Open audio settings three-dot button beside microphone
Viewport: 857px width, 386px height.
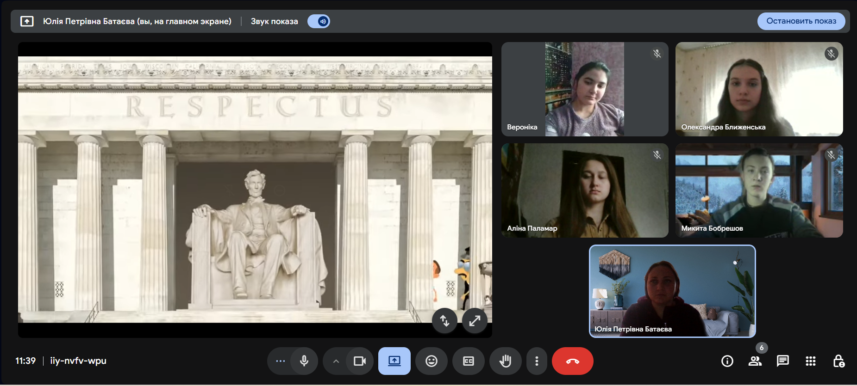[280, 361]
